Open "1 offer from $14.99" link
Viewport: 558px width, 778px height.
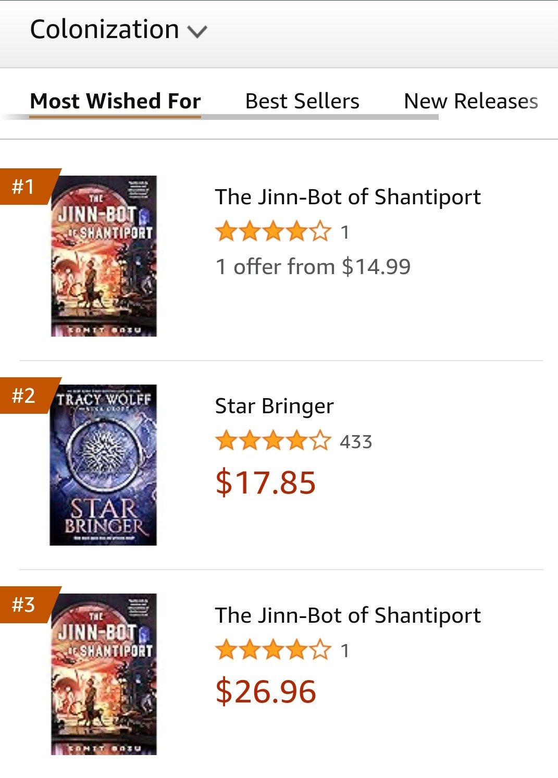pyautogui.click(x=313, y=267)
